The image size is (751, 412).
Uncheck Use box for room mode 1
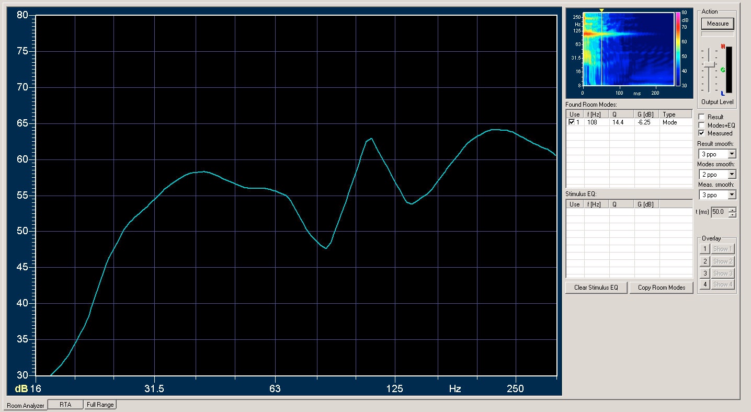[x=572, y=122]
